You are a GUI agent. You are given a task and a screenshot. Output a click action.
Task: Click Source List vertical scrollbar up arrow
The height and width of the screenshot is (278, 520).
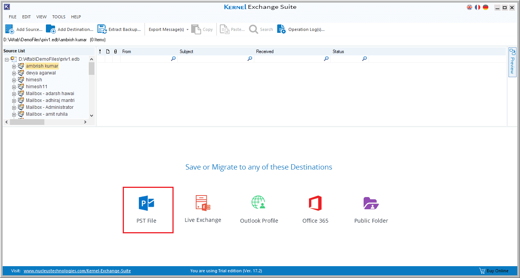[x=91, y=59]
